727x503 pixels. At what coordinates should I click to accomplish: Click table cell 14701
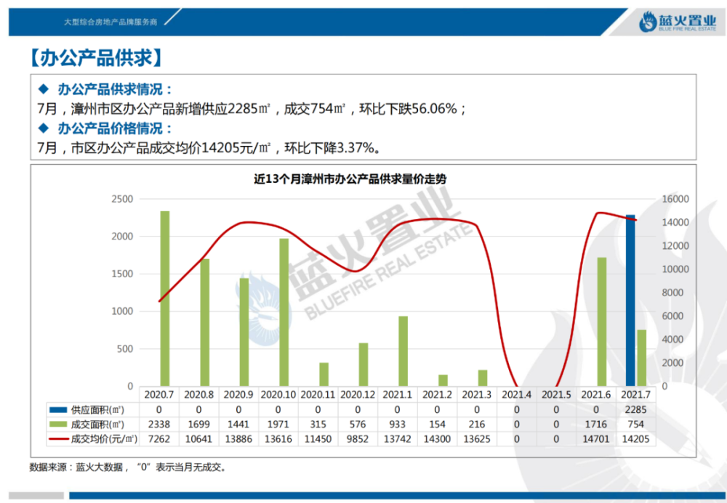click(x=596, y=439)
